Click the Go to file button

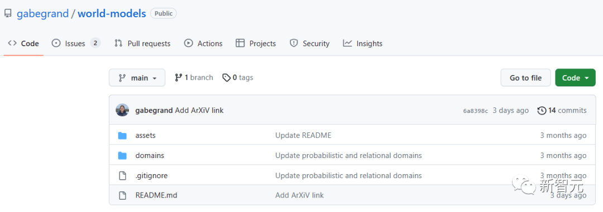526,77
